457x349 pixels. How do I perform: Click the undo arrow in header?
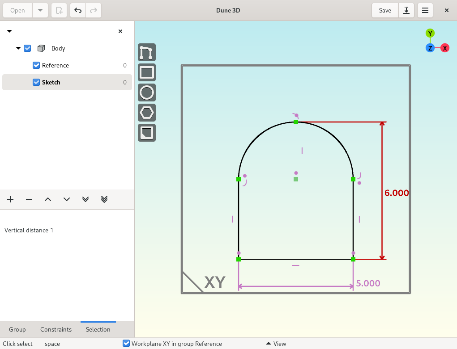click(x=78, y=10)
